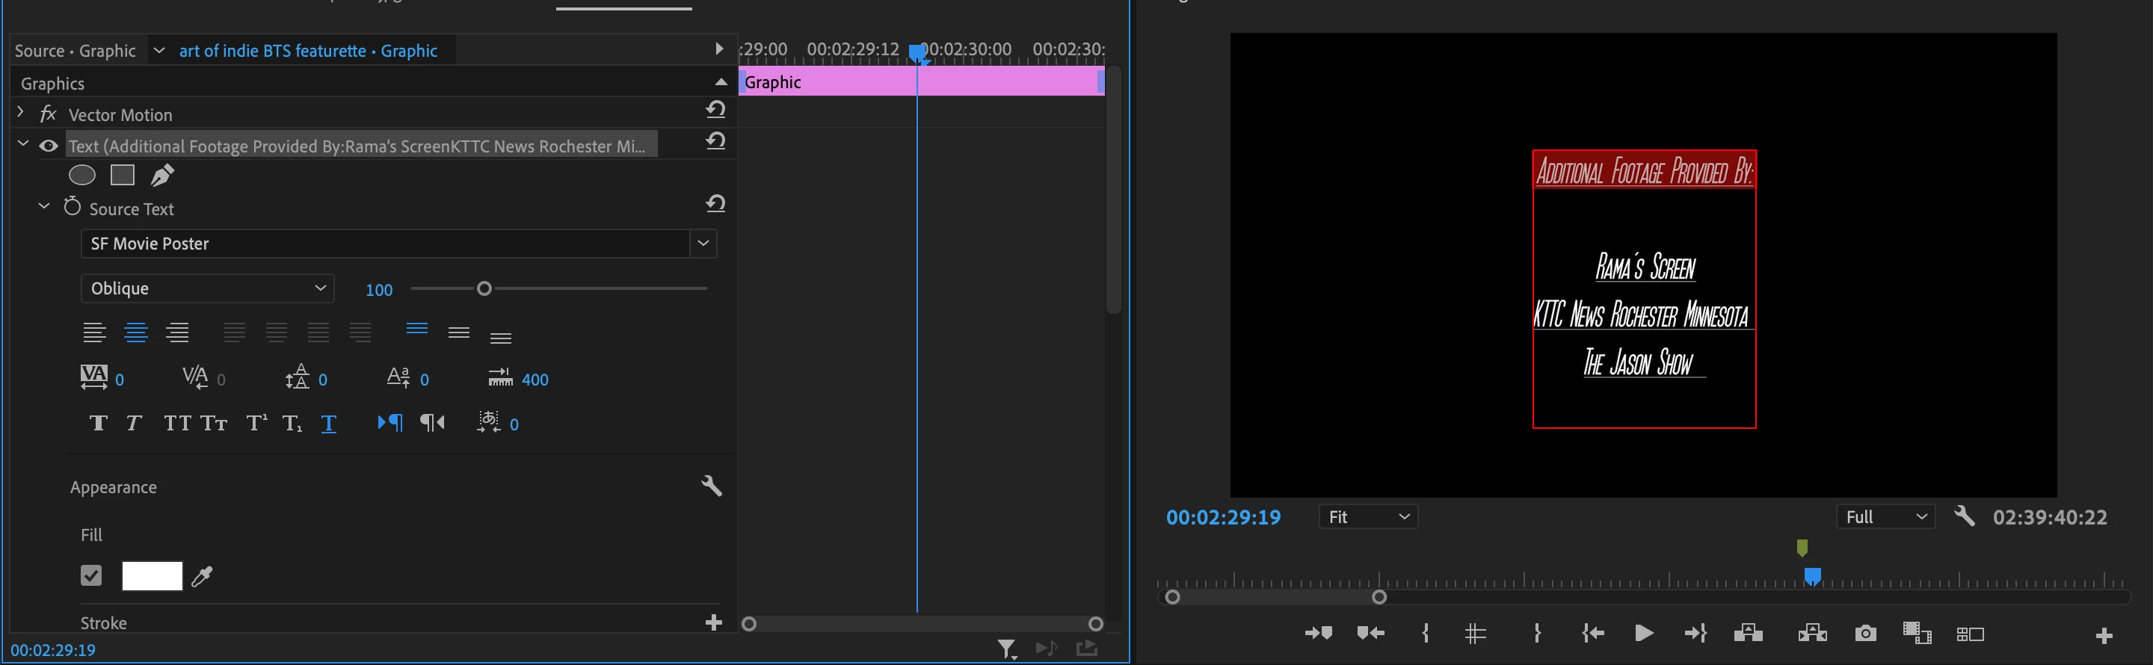Set right-to-left text direction
Image resolution: width=2153 pixels, height=665 pixels.
[432, 423]
